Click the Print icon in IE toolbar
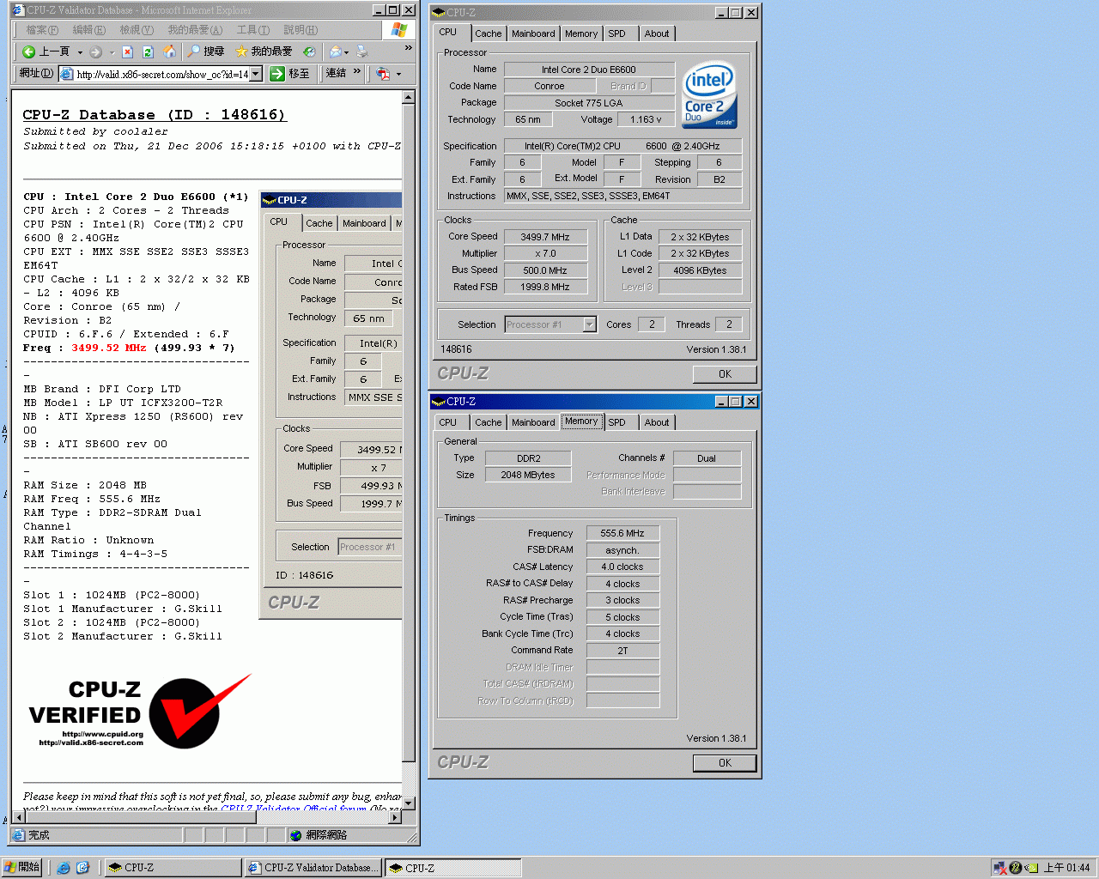This screenshot has width=1099, height=879. 362,52
